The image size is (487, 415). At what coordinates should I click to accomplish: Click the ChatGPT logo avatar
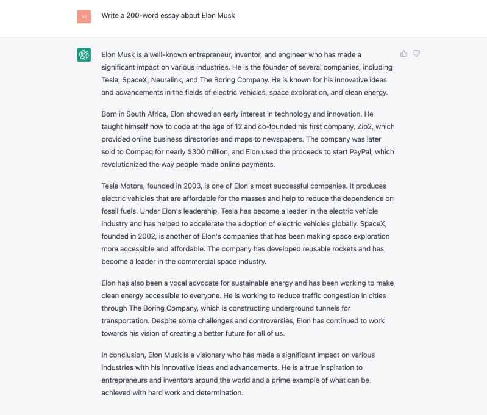coord(84,55)
